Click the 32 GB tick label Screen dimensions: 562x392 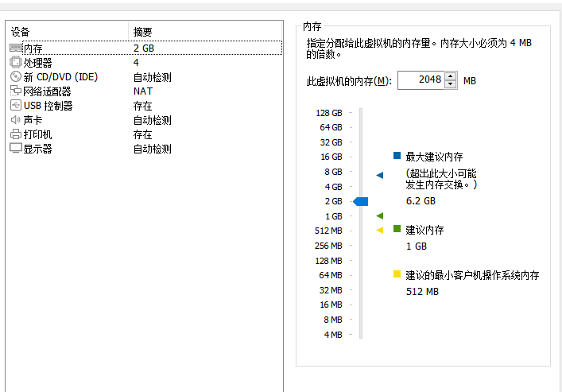pyautogui.click(x=331, y=142)
